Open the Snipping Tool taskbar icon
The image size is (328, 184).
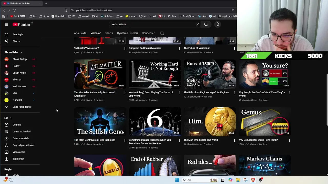pyautogui.click(x=245, y=180)
